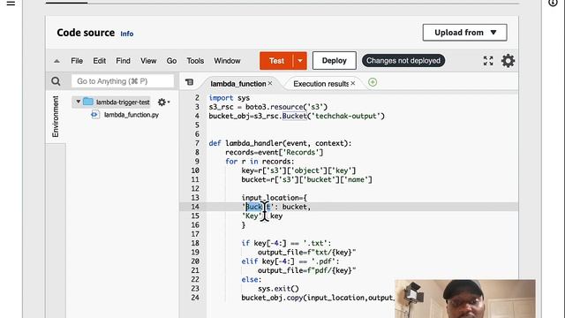Image resolution: width=565 pixels, height=318 pixels.
Task: Open the Edit menu
Action: click(x=100, y=61)
